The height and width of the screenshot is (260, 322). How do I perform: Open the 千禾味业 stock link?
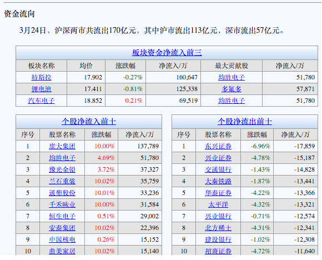pyautogui.click(x=62, y=204)
